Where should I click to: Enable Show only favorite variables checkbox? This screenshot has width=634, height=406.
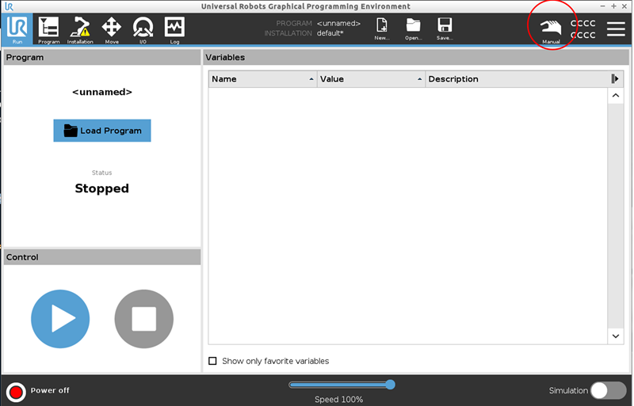pyautogui.click(x=212, y=361)
